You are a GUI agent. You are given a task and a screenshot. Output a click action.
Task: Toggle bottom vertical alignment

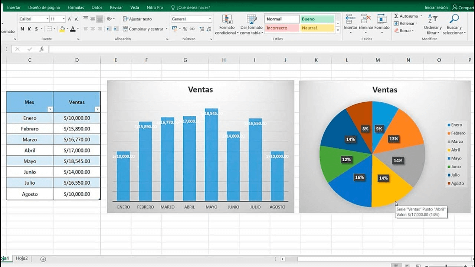click(99, 19)
